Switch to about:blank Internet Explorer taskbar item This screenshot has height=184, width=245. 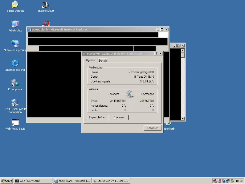coord(72,181)
